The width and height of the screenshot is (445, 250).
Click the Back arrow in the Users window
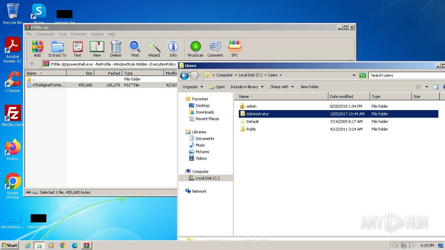pyautogui.click(x=185, y=75)
